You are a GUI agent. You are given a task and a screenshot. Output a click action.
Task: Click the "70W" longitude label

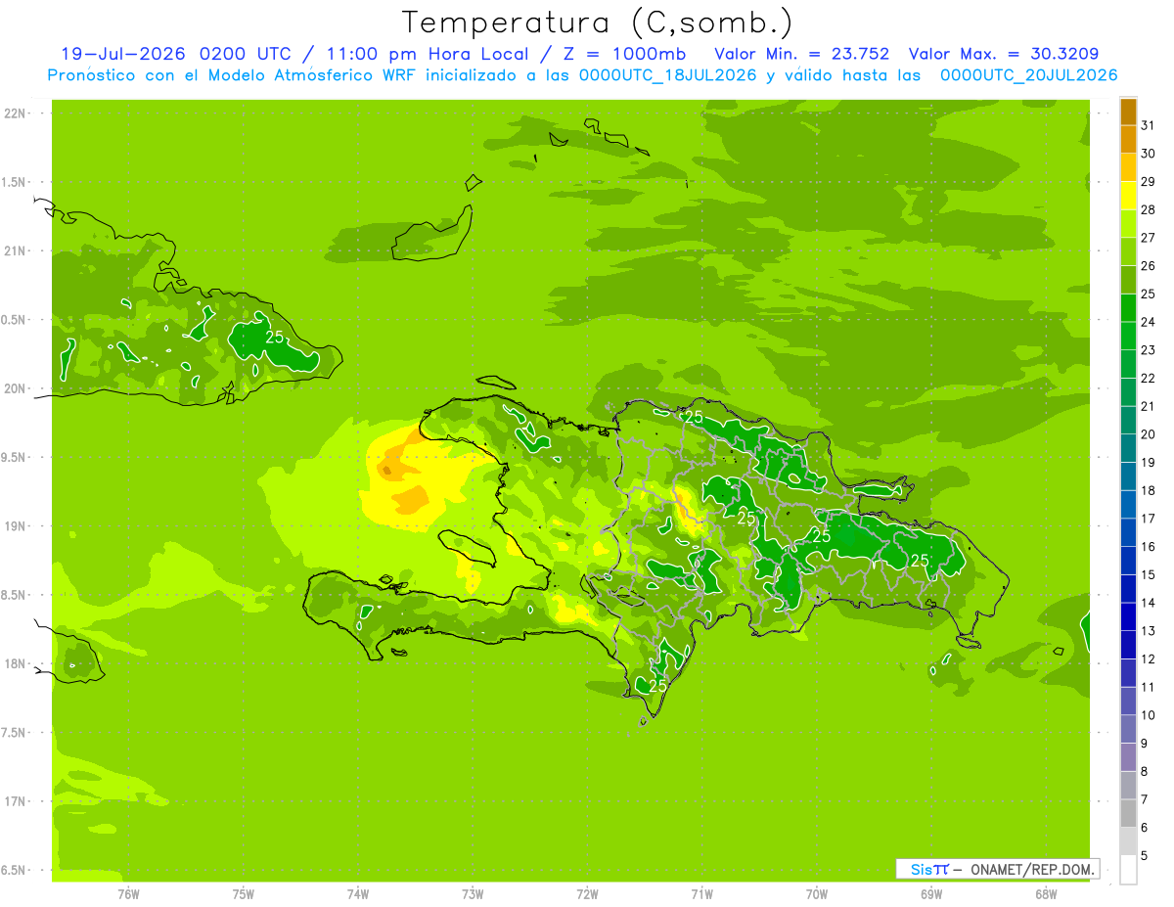click(x=817, y=894)
